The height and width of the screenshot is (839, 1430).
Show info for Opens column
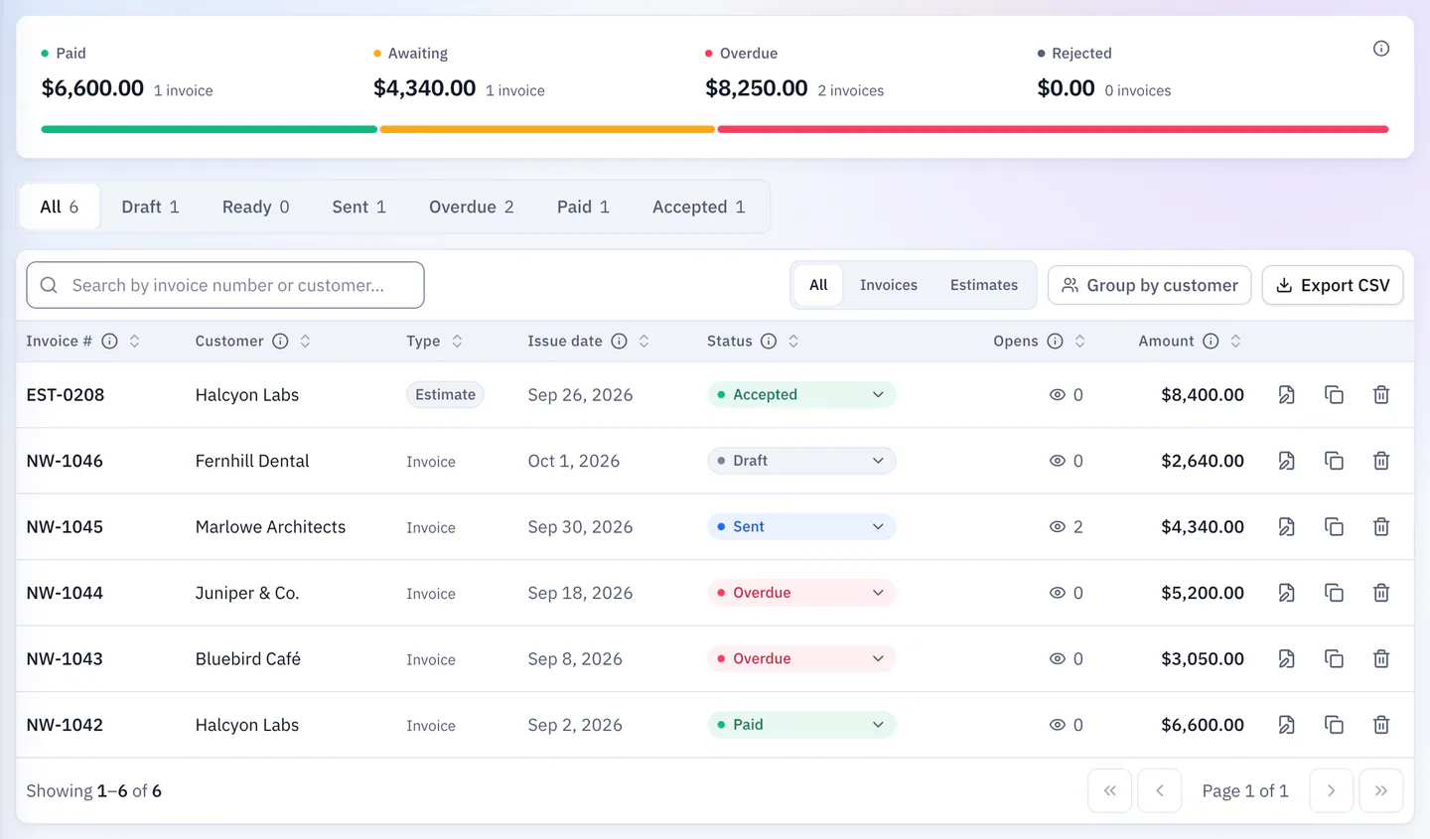[1055, 342]
